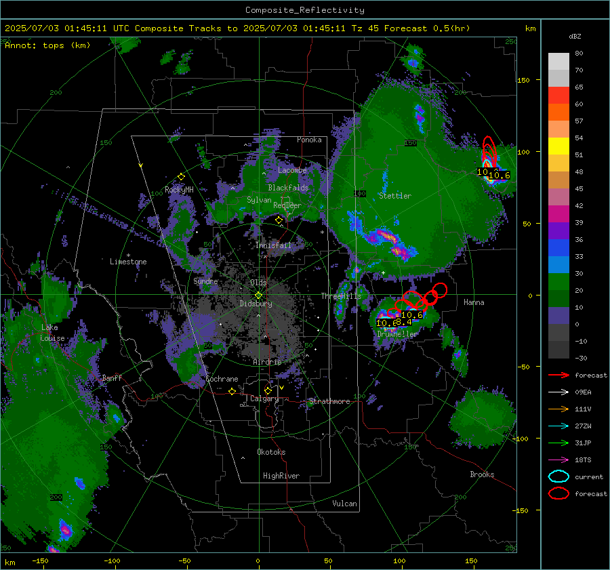
Task: Click the Sylvan label on the map
Action: [259, 200]
